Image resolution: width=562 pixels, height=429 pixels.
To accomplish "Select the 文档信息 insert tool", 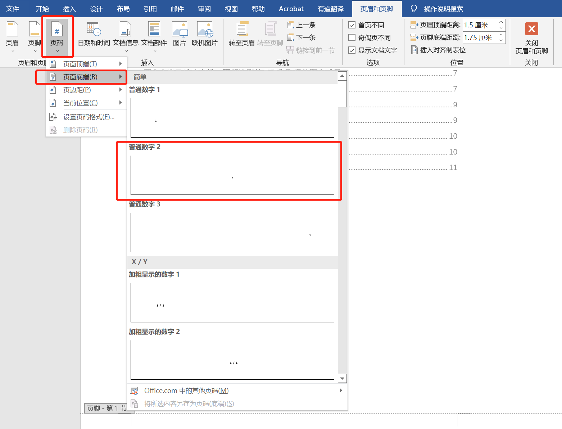I will click(x=125, y=34).
